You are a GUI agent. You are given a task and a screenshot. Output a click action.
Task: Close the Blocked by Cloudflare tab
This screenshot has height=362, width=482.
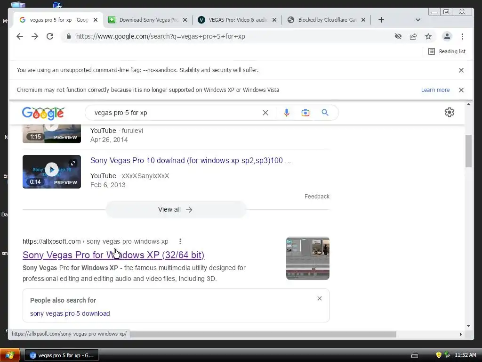coord(363,20)
